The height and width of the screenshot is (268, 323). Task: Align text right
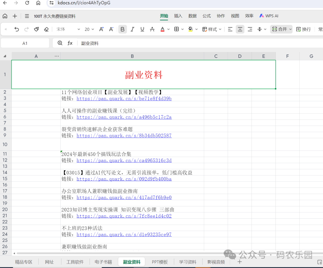pos(250,29)
